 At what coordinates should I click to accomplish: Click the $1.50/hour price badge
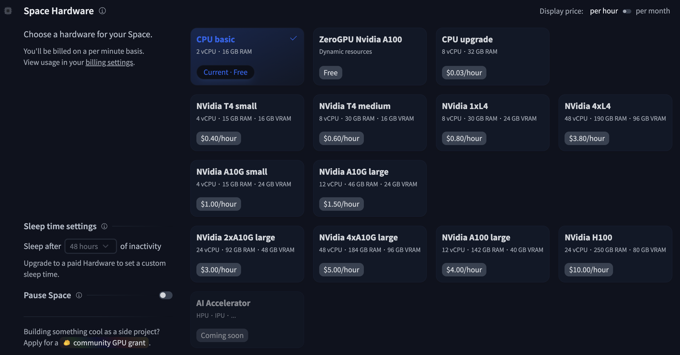point(341,204)
